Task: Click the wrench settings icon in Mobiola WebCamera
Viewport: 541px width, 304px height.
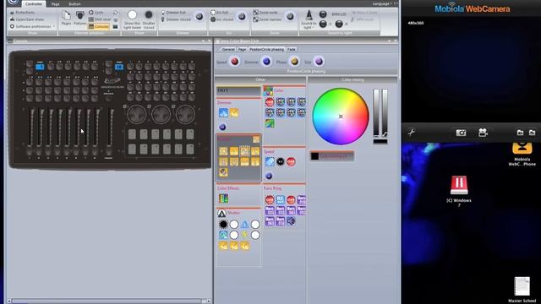Action: tap(411, 133)
